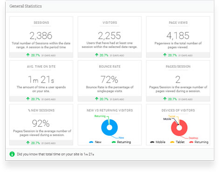This screenshot has height=172, width=219.
Task: Click the red Devices of Visitors donut chart
Action: pyautogui.click(x=179, y=128)
